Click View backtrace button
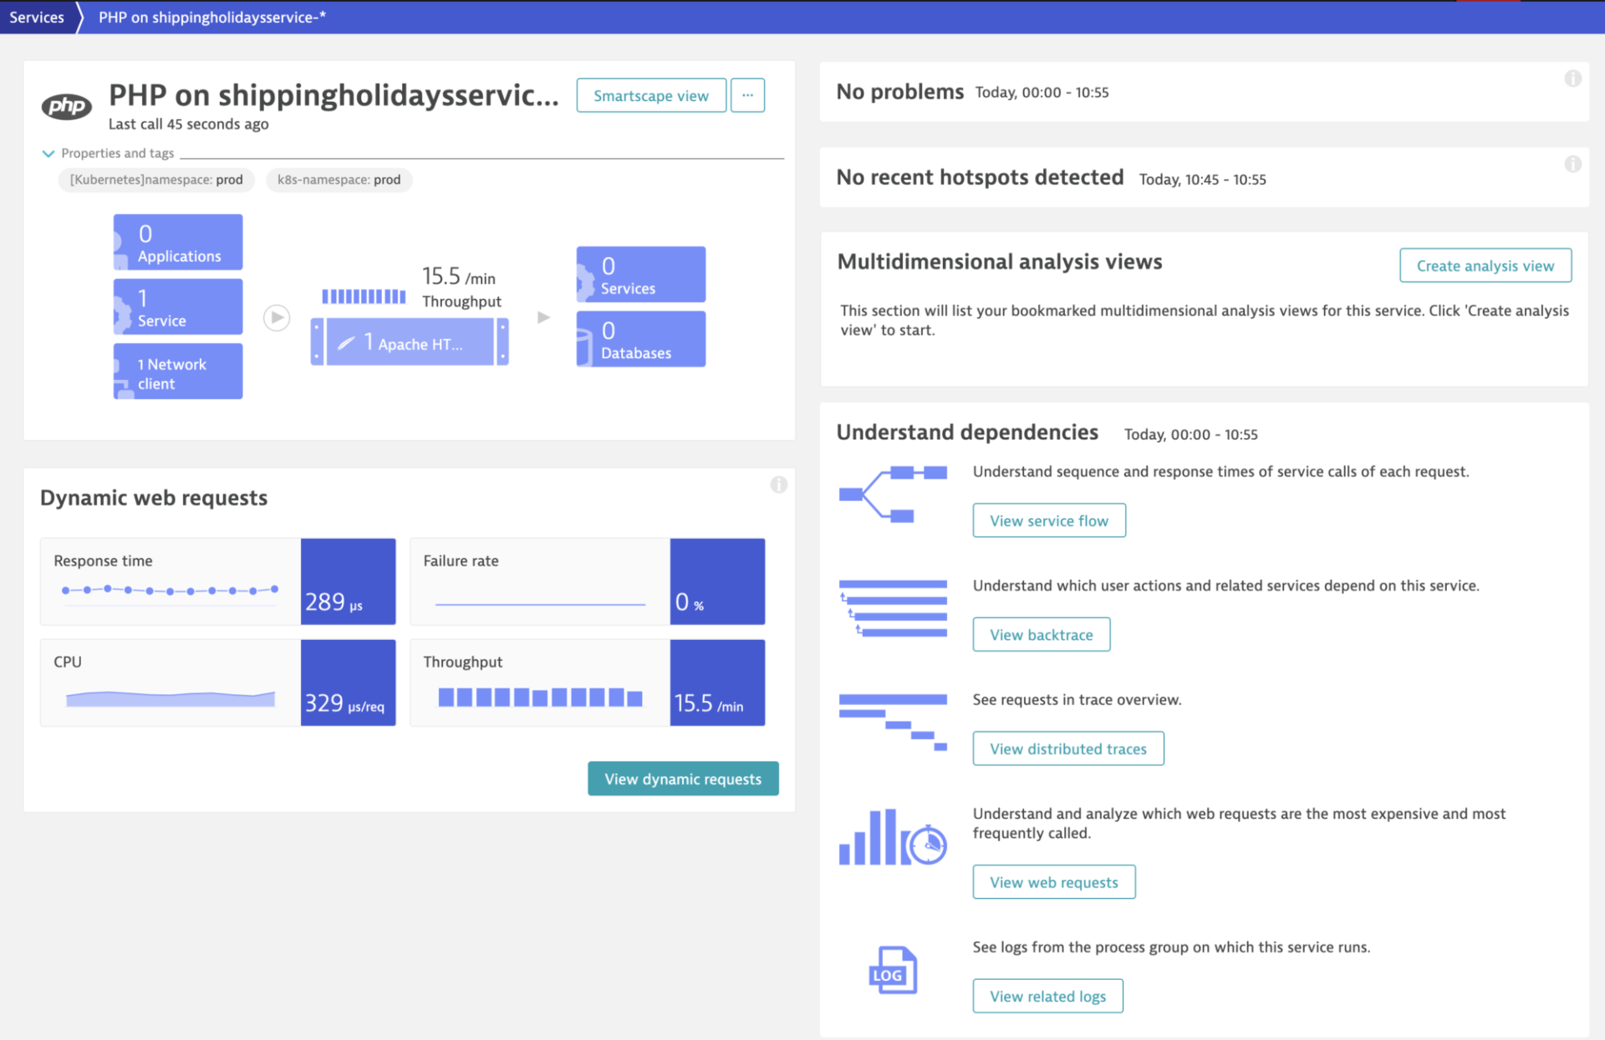1605x1040 pixels. coord(1042,635)
